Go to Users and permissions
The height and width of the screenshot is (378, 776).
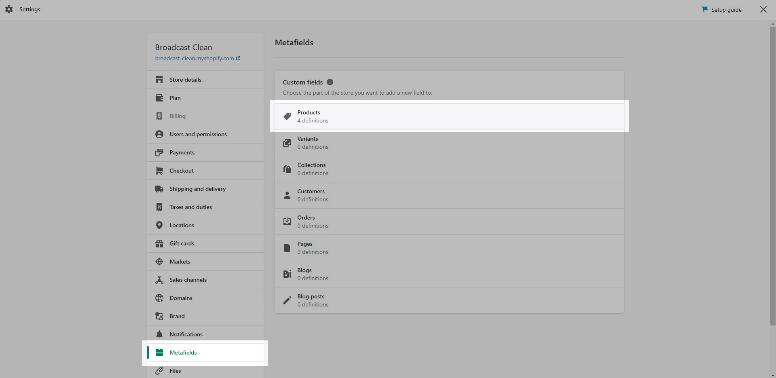pyautogui.click(x=198, y=134)
